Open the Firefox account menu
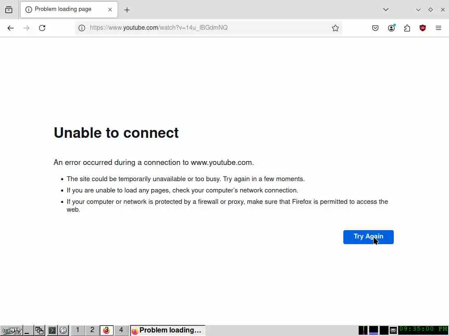The image size is (449, 336). coord(392,28)
